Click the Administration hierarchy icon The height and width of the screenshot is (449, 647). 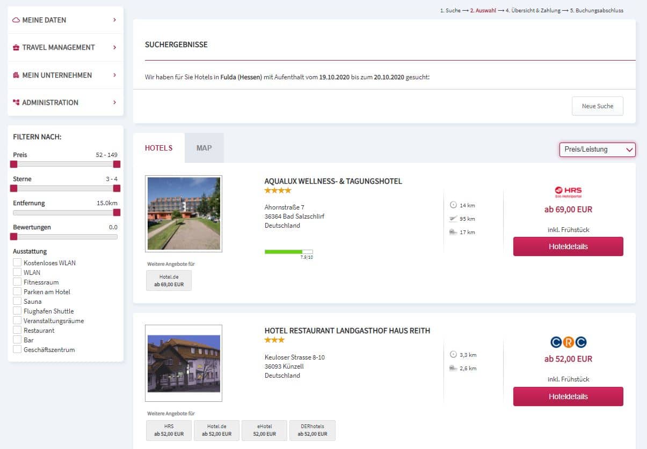pos(16,103)
